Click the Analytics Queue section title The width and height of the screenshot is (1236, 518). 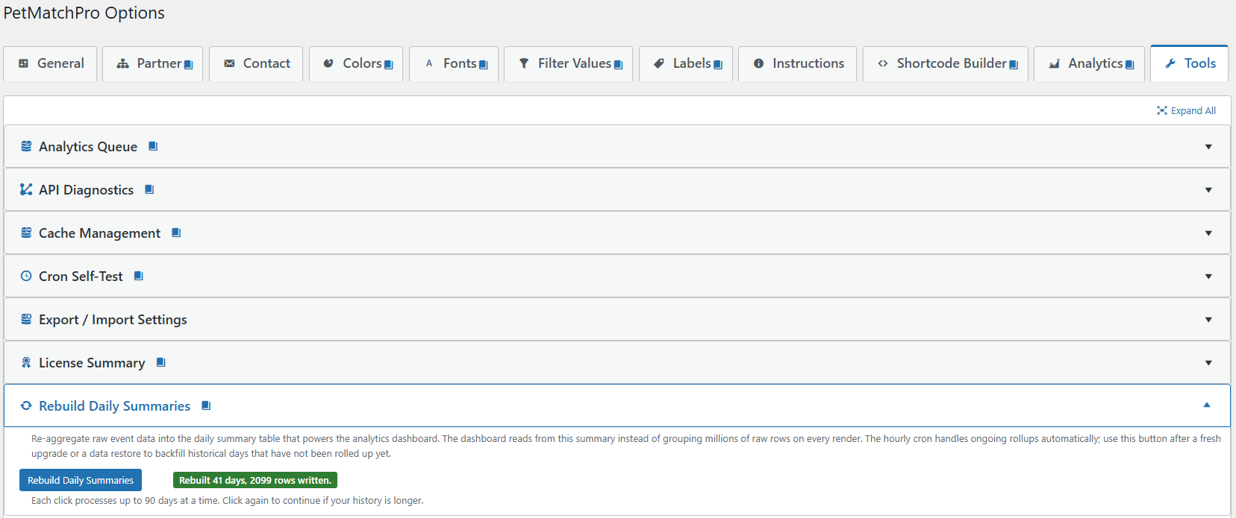point(88,147)
